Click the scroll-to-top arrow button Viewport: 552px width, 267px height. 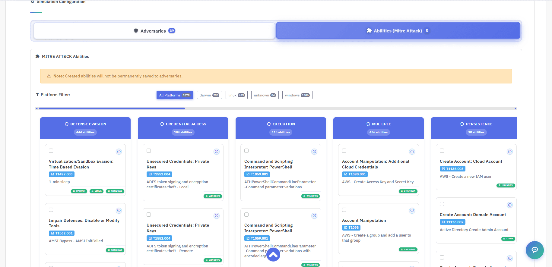(x=273, y=255)
